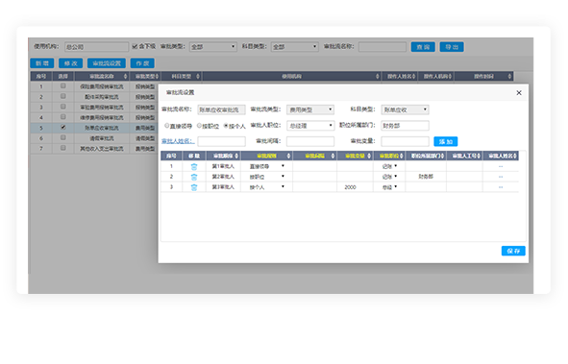Click the 审批间隔 input field

pos(310,141)
